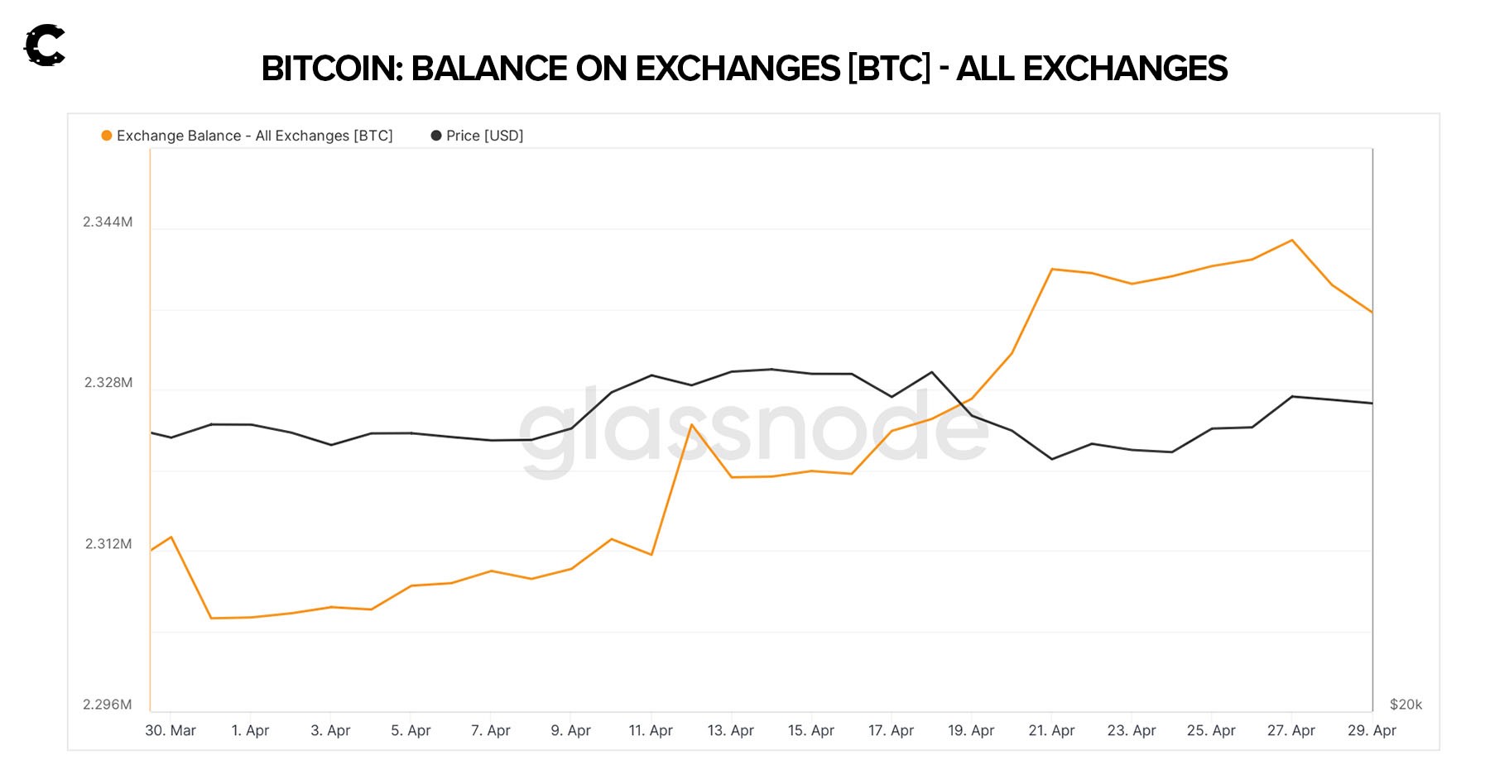Click the 2.312M y-axis label

click(108, 543)
